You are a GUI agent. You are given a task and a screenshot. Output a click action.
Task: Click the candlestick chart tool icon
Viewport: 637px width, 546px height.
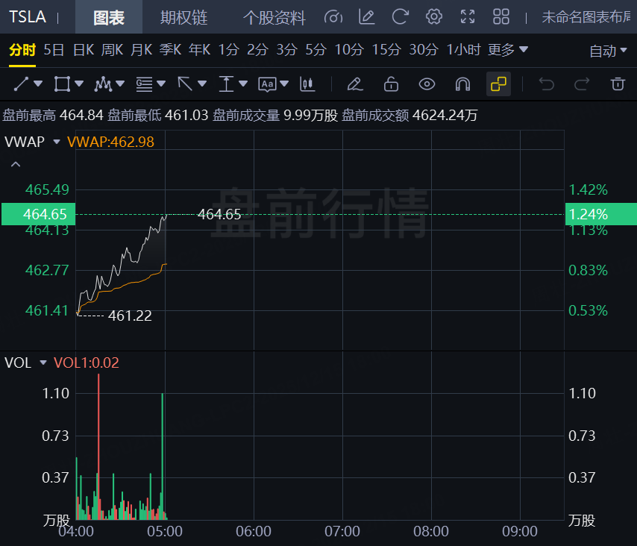307,84
